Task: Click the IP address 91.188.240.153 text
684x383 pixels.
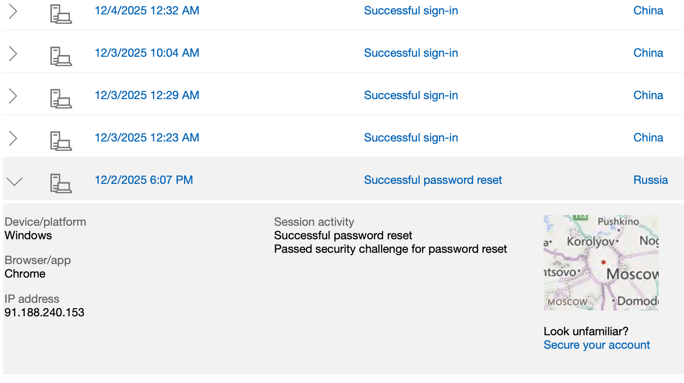Action: click(44, 313)
